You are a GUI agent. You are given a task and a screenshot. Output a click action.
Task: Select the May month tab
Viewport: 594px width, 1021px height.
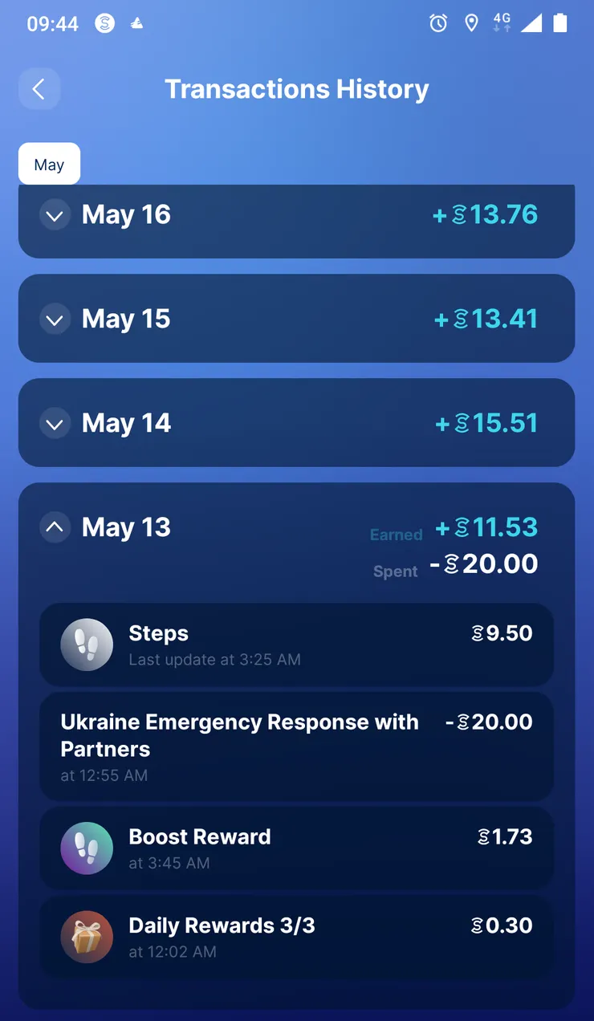tap(49, 165)
